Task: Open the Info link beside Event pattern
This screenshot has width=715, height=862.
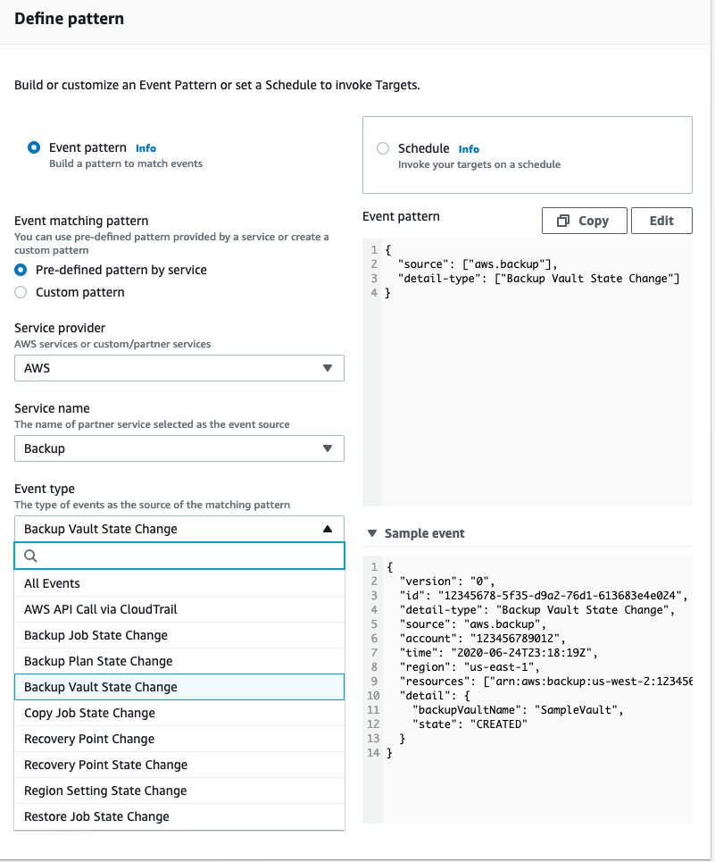Action: pyautogui.click(x=145, y=147)
